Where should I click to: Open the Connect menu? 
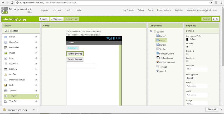pyautogui.click(x=58, y=10)
